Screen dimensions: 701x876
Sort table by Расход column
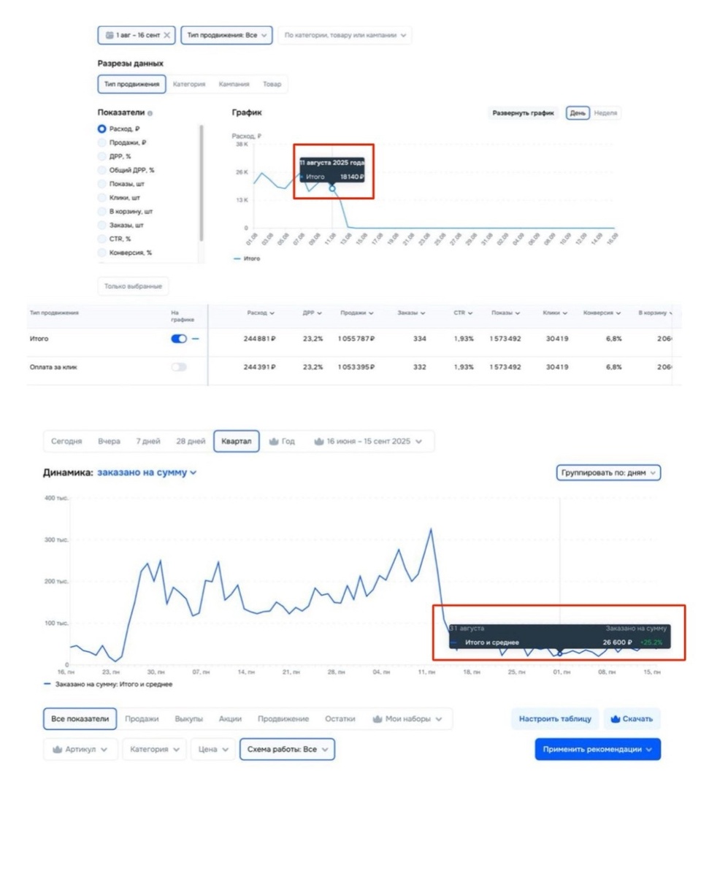(261, 313)
